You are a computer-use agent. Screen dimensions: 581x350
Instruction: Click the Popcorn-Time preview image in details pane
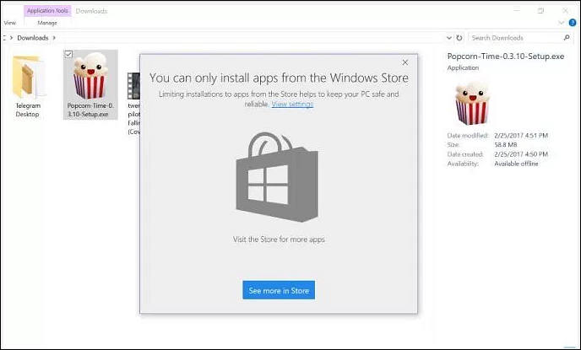pyautogui.click(x=471, y=103)
